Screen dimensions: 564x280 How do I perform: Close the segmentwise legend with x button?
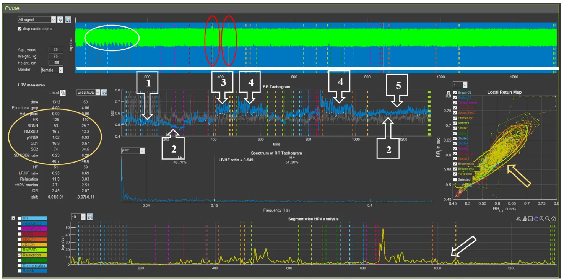tap(13, 218)
